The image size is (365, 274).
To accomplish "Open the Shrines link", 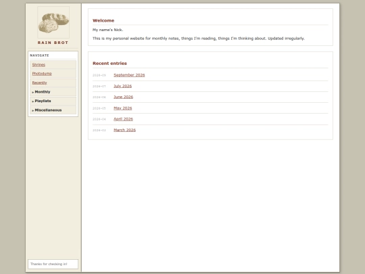I will 39,64.
